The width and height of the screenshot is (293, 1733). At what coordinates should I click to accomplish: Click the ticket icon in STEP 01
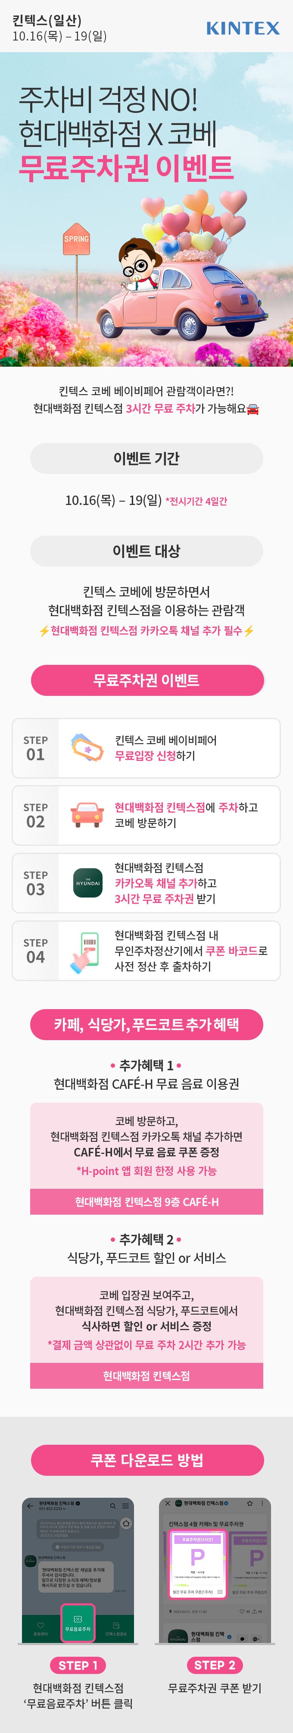pos(87,748)
